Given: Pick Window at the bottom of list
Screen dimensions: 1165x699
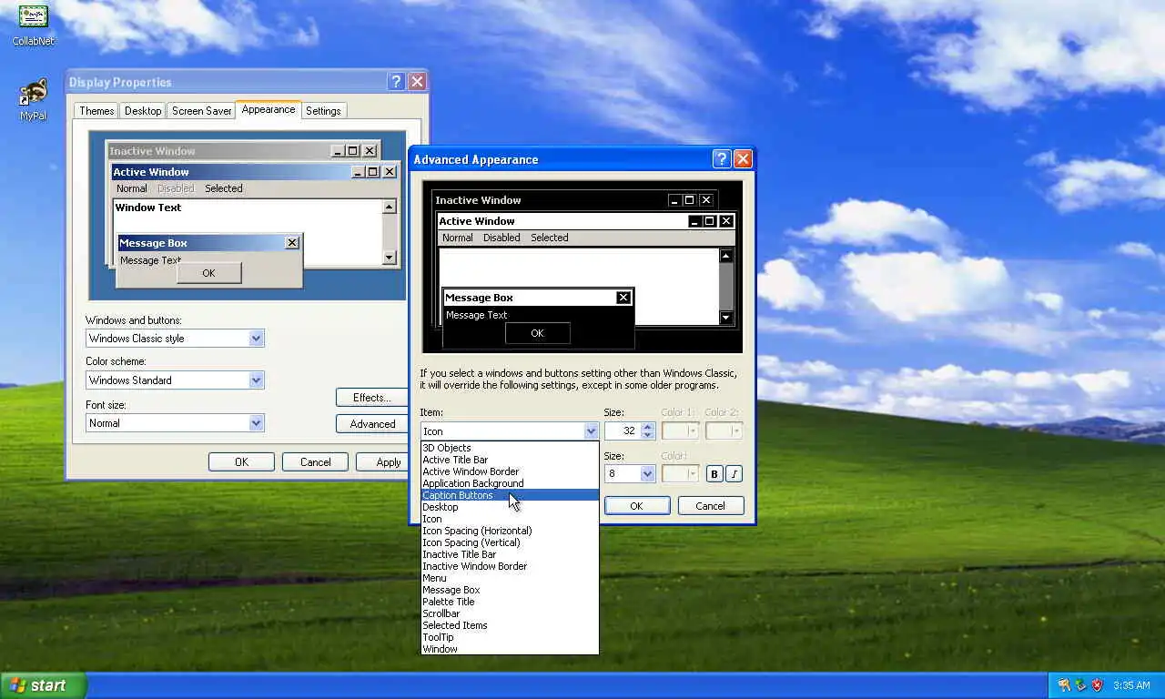Looking at the screenshot, I should click(x=510, y=649).
